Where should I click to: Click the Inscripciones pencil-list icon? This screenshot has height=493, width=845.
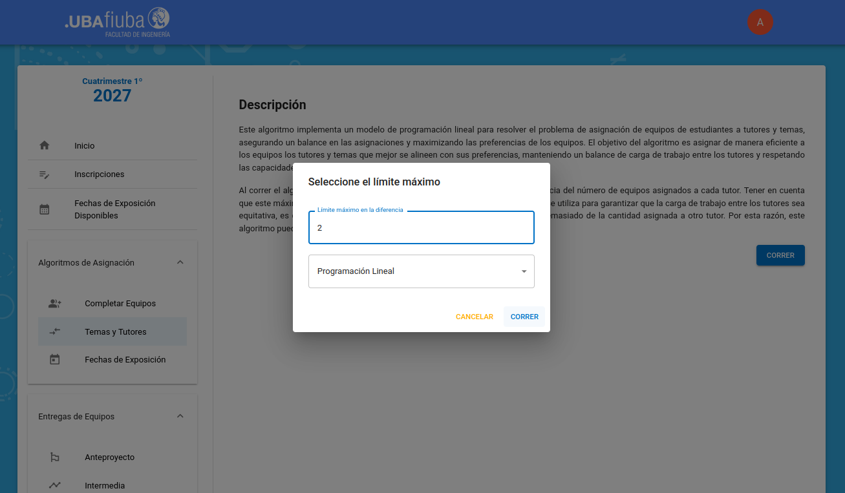coord(45,174)
